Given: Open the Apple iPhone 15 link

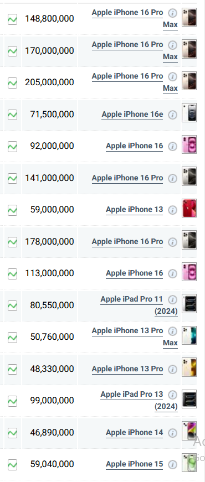Looking at the screenshot, I should point(135,464).
